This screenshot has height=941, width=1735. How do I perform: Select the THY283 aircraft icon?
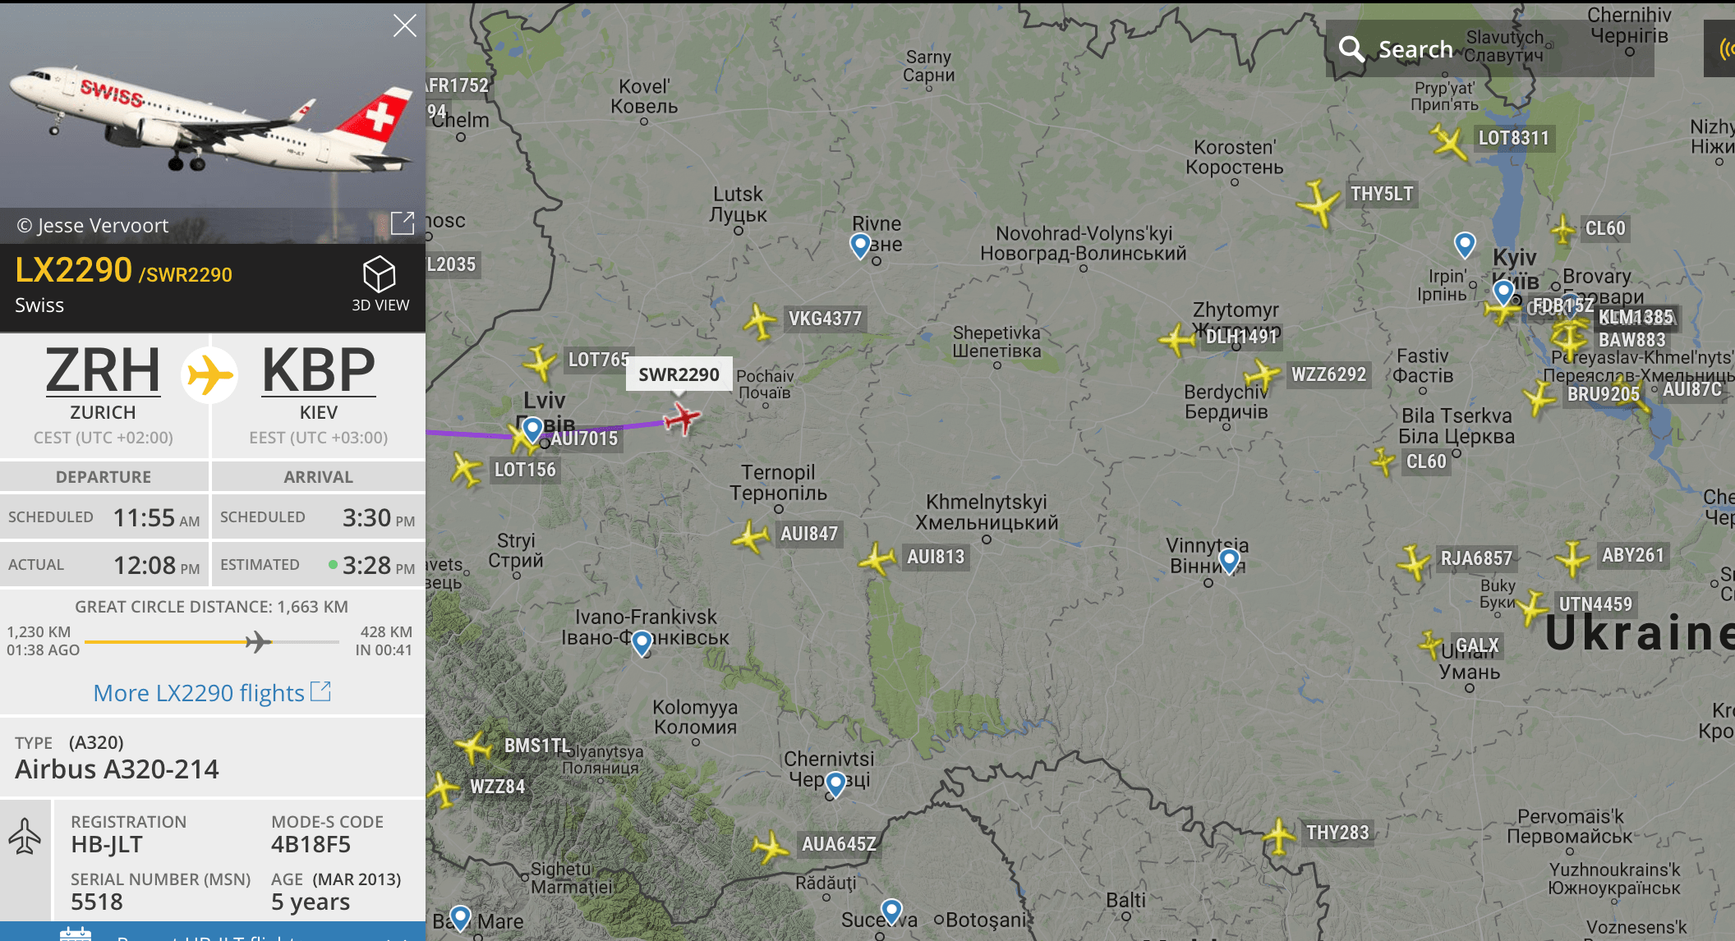click(1278, 836)
